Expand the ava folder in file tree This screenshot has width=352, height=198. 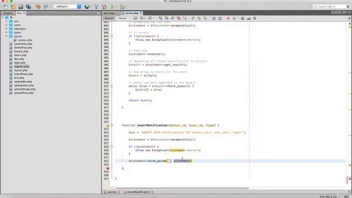click(6, 21)
